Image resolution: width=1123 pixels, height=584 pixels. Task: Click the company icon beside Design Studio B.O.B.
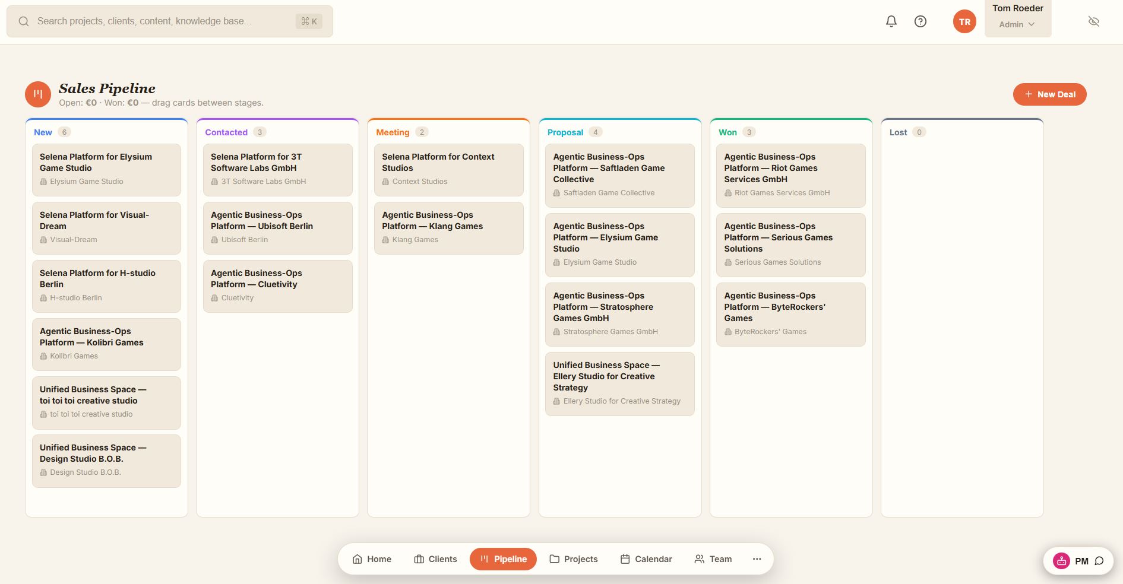click(43, 472)
